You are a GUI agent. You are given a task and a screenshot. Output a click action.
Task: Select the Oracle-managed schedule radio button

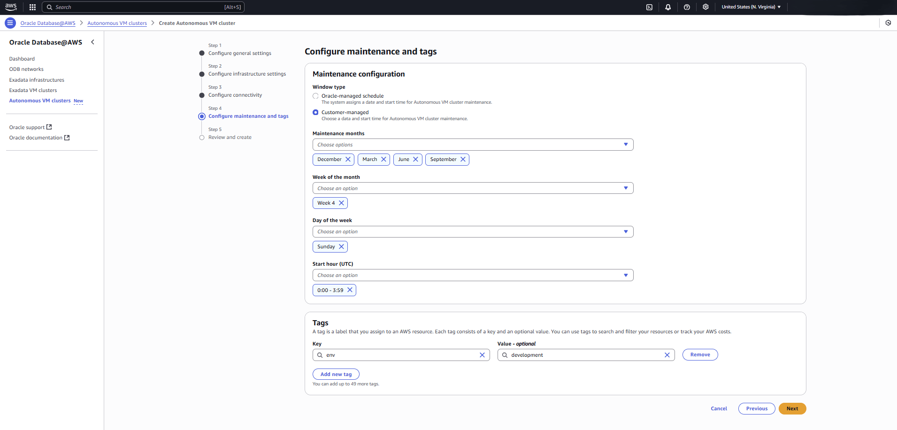[x=315, y=96]
